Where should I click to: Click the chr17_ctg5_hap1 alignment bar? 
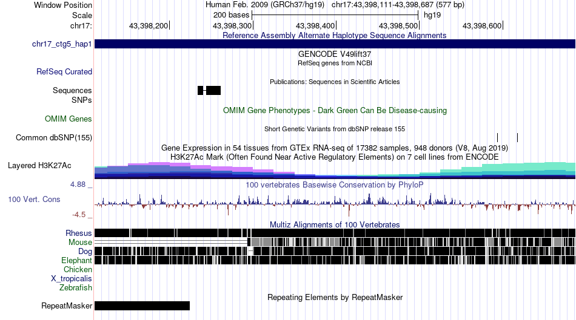(335, 44)
